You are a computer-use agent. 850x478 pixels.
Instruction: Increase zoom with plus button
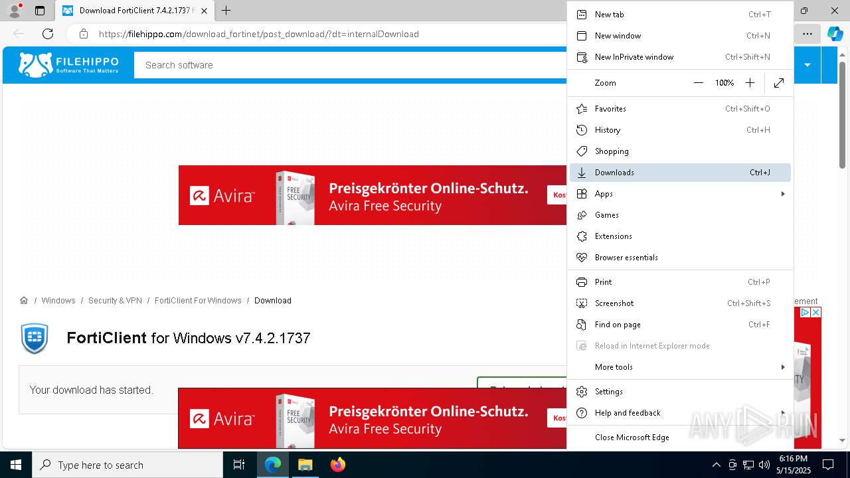click(750, 83)
